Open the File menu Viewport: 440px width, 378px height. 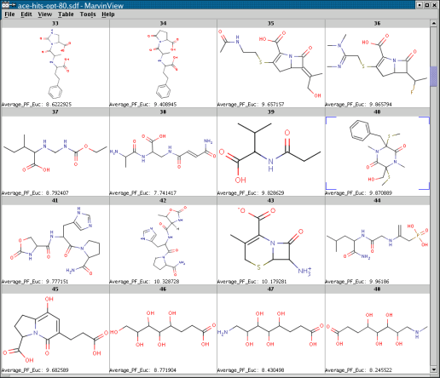click(x=9, y=14)
